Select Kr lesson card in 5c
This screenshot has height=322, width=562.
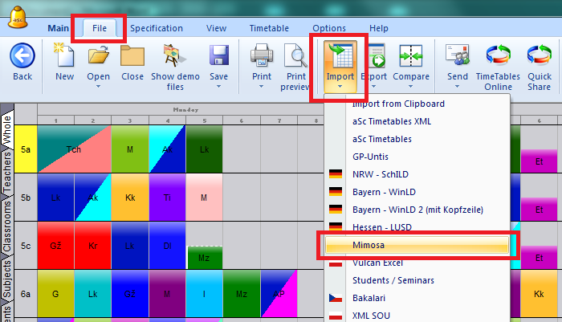(x=92, y=246)
